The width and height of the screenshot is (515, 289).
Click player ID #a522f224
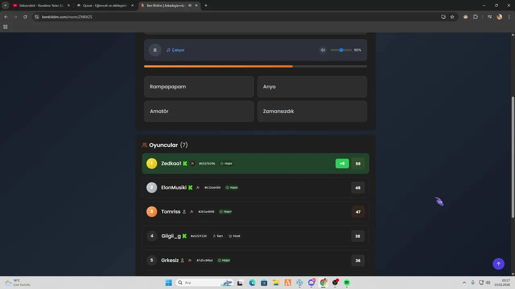[199, 236]
